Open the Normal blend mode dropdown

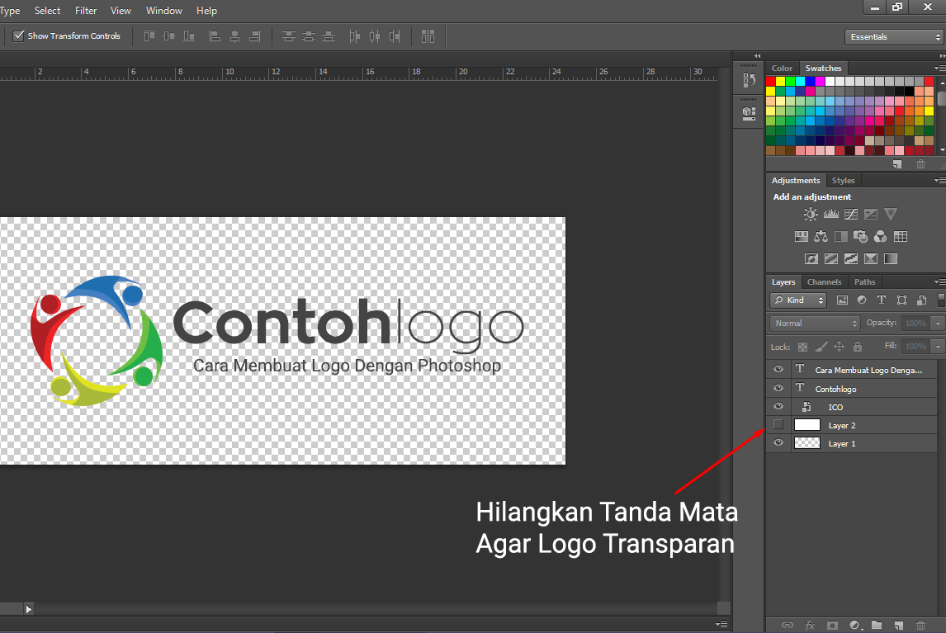[815, 324]
